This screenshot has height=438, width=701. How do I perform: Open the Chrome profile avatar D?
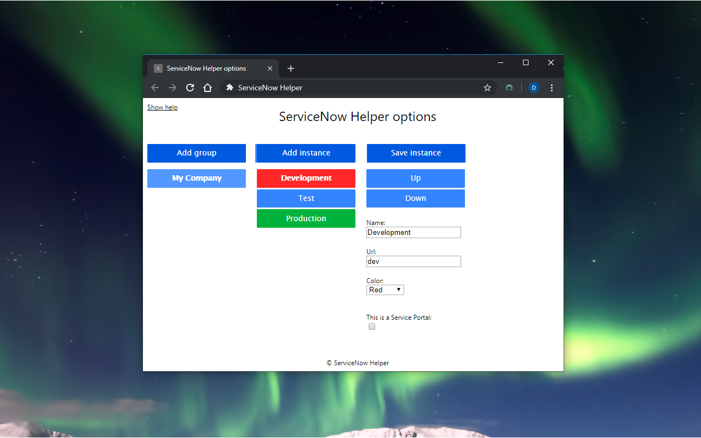[x=534, y=88]
